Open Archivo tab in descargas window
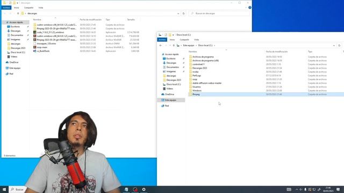The image size is (344, 193). 6,8
